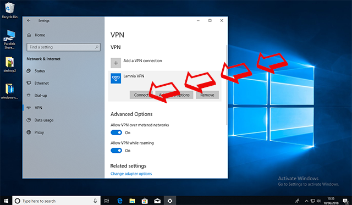Open Task View in the taskbar

[107, 201]
